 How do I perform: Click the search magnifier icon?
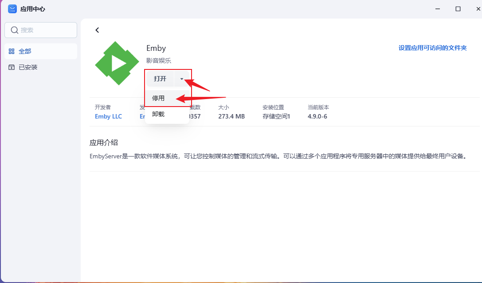click(15, 30)
